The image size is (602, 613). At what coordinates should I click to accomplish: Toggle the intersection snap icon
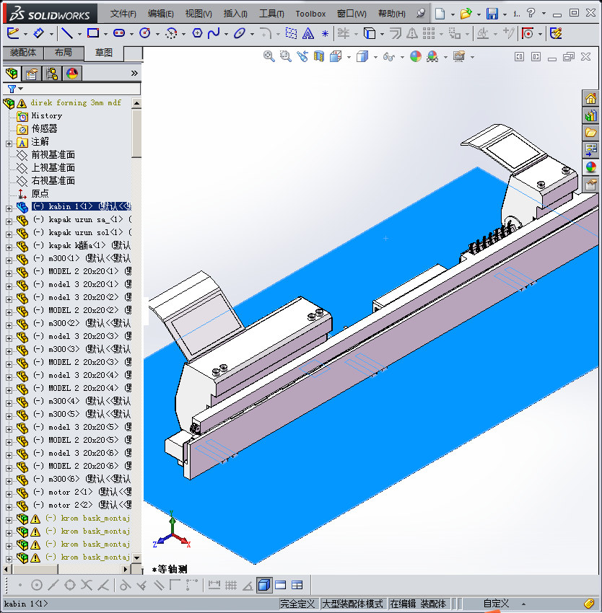87,586
